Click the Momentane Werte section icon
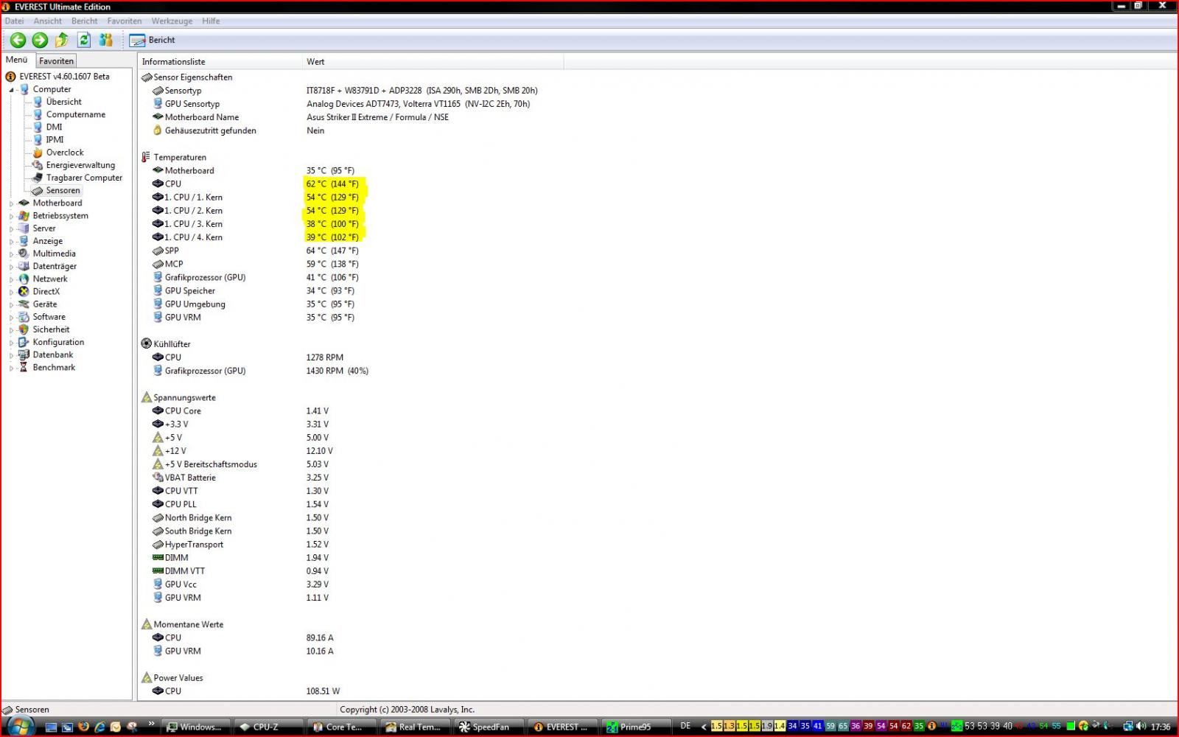The image size is (1179, 737). click(x=146, y=624)
